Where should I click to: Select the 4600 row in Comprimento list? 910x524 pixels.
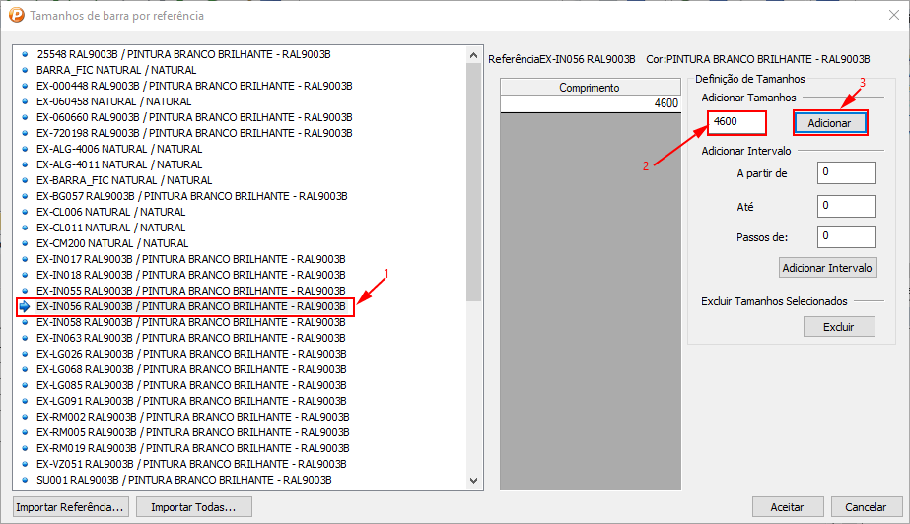pos(590,103)
